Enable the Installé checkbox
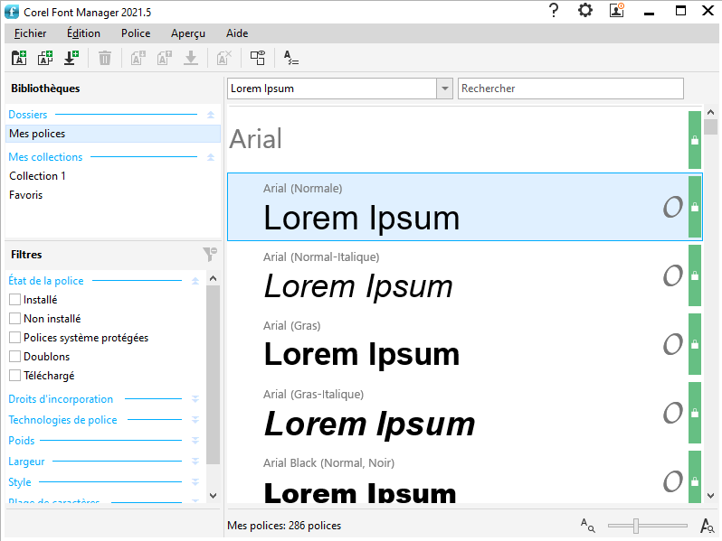Image resolution: width=722 pixels, height=541 pixels. 14,300
